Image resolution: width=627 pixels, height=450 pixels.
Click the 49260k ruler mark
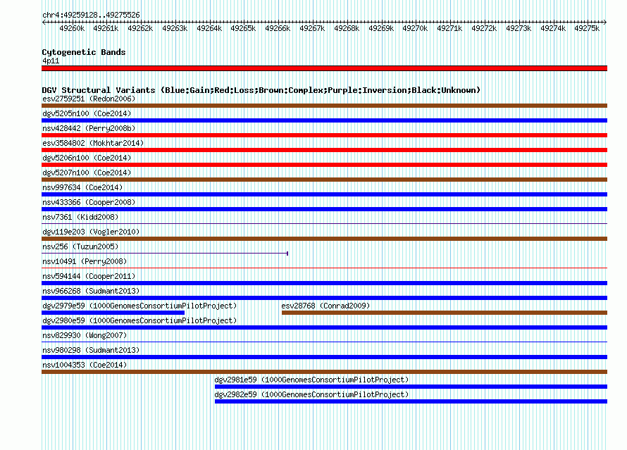coord(72,28)
